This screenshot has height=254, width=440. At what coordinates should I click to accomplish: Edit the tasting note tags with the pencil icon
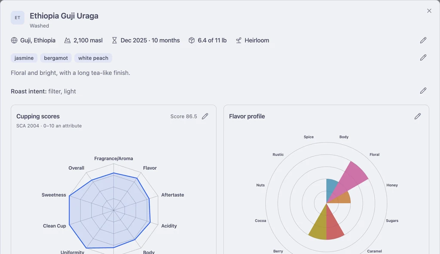(x=423, y=58)
